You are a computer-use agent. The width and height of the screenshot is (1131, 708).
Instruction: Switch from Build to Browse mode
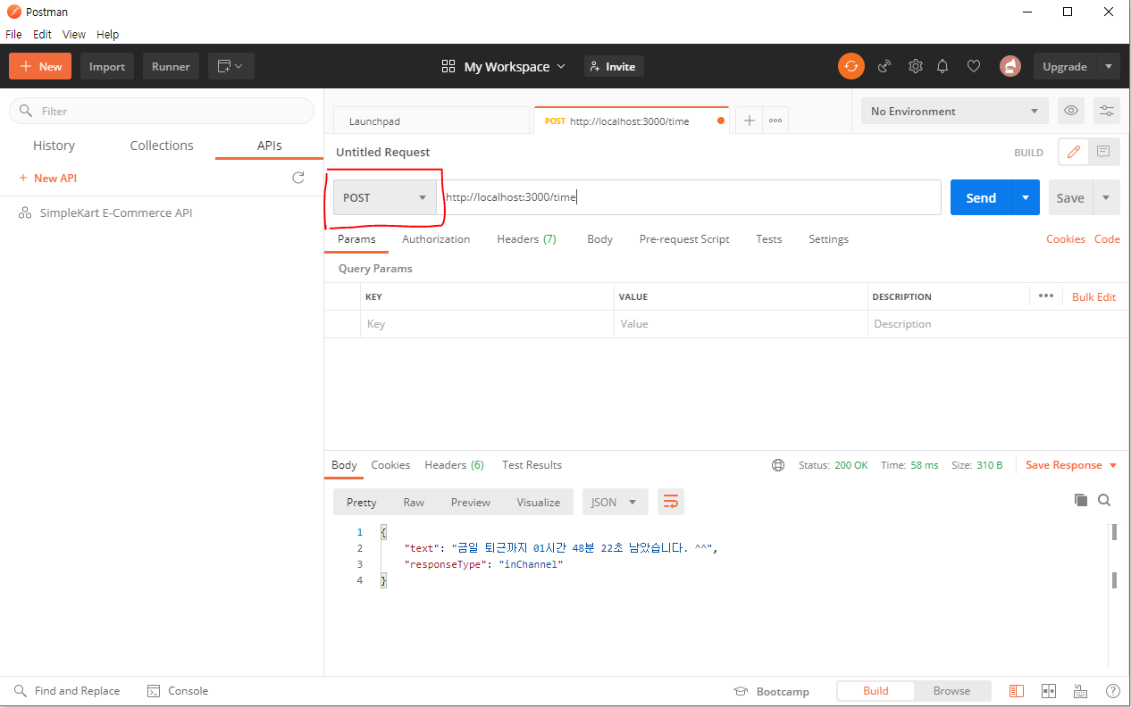click(x=951, y=690)
